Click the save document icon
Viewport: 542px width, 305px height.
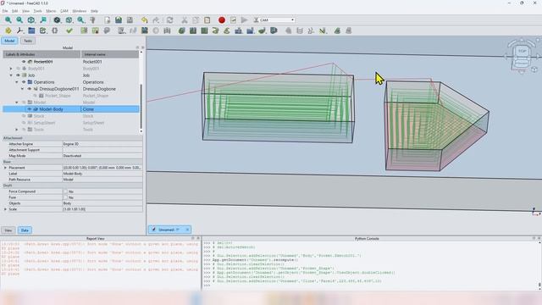click(130, 20)
